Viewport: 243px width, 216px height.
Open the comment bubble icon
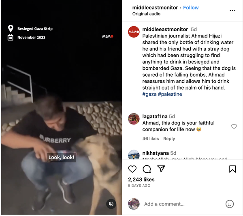pyautogui.click(x=147, y=169)
